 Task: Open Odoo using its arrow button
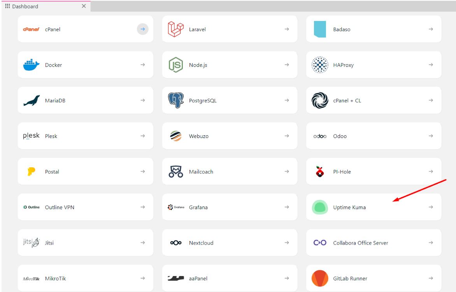(x=430, y=136)
